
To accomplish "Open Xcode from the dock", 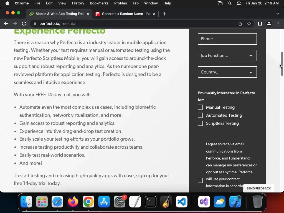I will pyautogui.click(x=235, y=202).
